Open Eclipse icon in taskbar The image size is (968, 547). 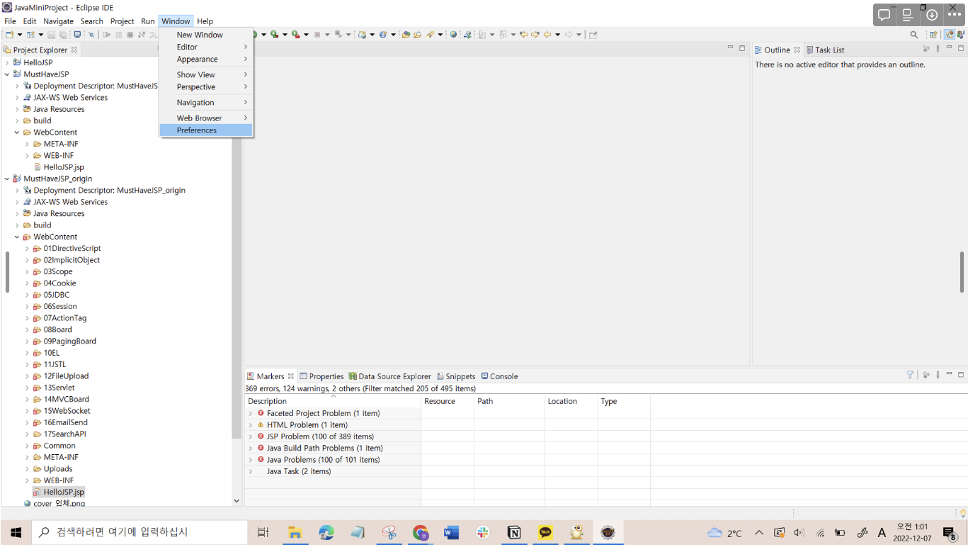click(x=608, y=532)
